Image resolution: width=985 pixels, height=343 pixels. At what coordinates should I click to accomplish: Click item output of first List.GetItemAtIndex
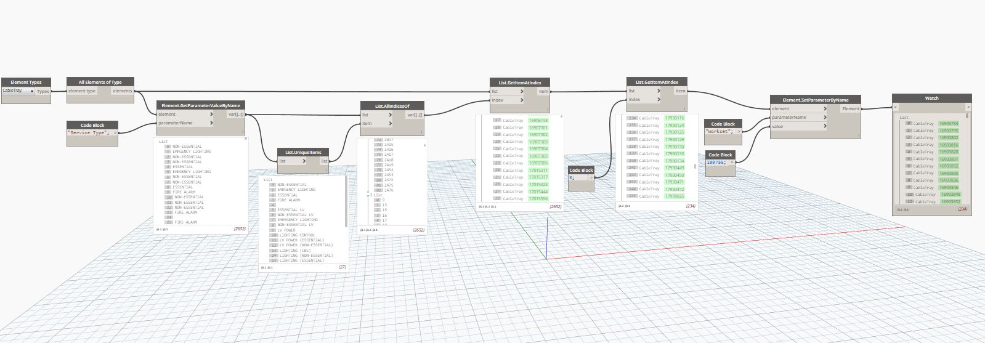(x=543, y=91)
